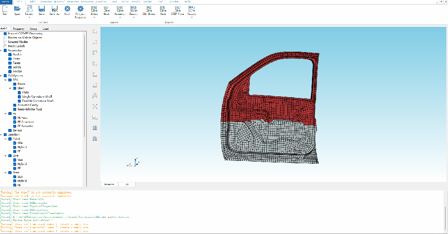Click Import group's Geometry icon
Viewport: 448px width, 234px height.
pyautogui.click(x=120, y=9)
